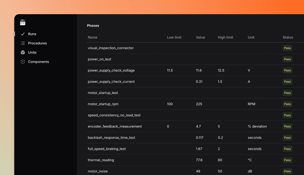Select the motor_startup_rpm phase name
Screen dimensions: 304x175
pyautogui.click(x=103, y=104)
